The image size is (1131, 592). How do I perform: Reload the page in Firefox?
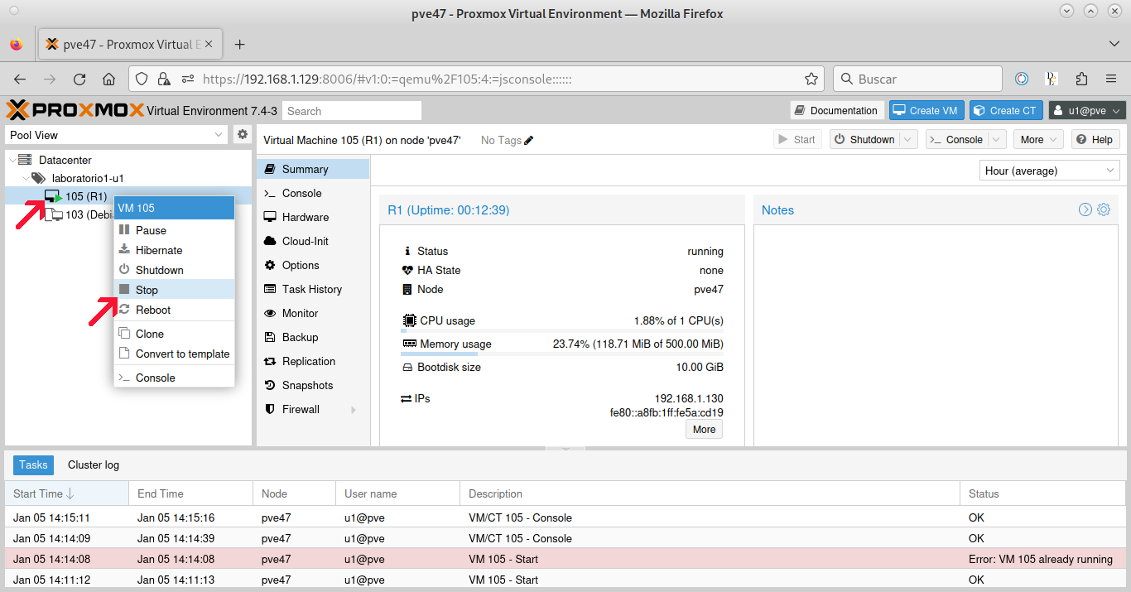[x=79, y=79]
